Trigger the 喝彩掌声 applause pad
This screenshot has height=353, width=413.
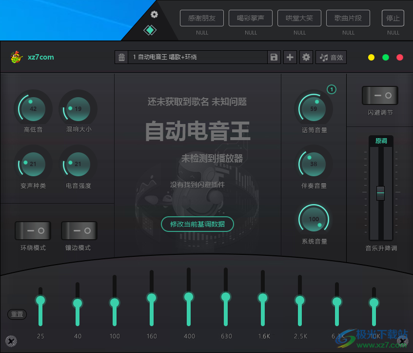pos(250,18)
